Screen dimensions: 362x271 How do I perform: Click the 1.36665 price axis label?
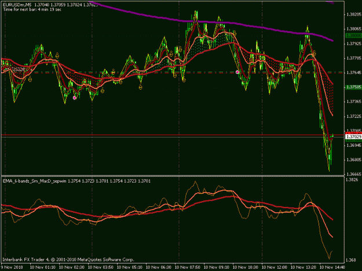pos(354,175)
